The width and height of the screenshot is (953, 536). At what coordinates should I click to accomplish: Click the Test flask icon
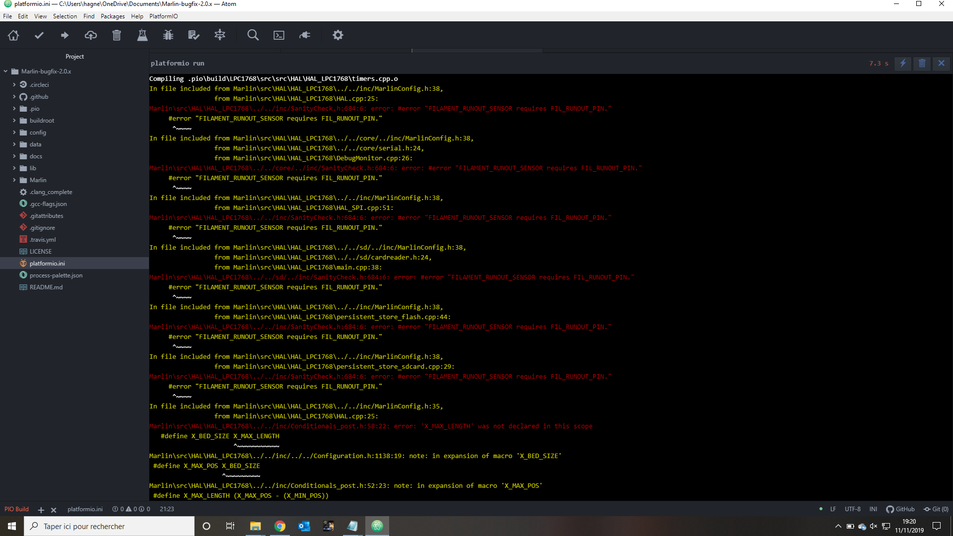[142, 35]
